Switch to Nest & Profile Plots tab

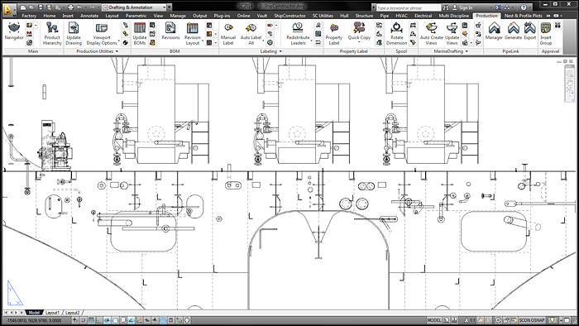[524, 16]
